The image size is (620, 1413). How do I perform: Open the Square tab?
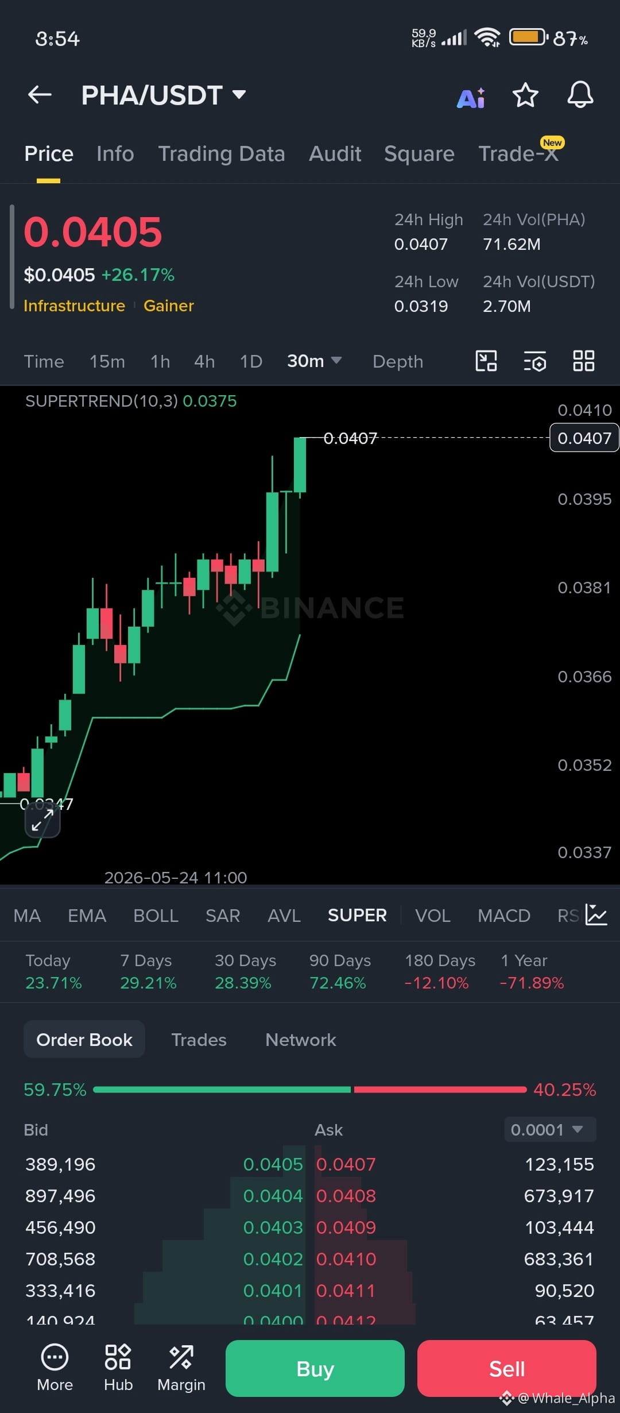419,154
